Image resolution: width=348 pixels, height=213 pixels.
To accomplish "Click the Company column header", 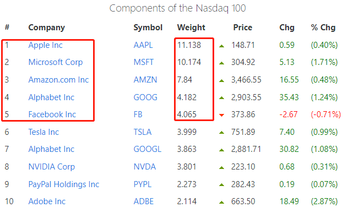I will pos(47,28).
